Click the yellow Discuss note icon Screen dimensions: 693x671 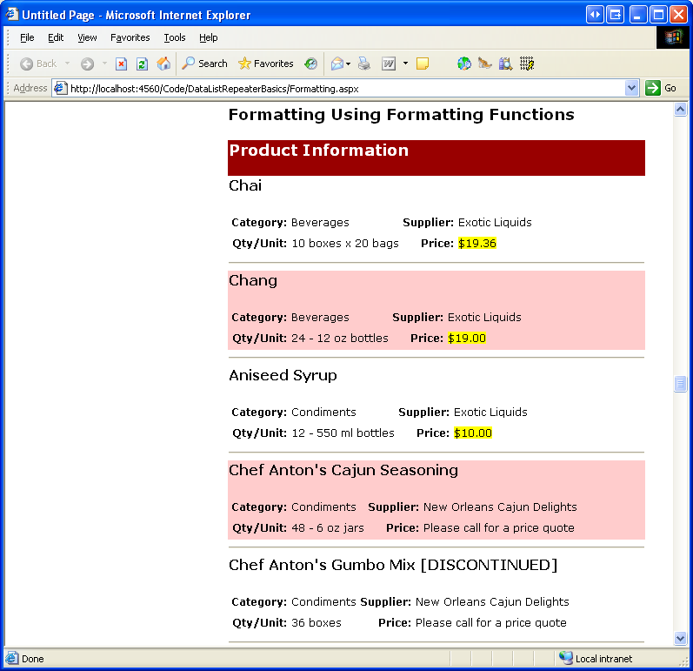click(423, 64)
